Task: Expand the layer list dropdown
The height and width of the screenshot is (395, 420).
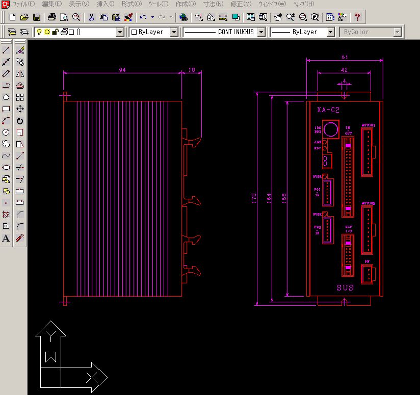Action: click(120, 32)
